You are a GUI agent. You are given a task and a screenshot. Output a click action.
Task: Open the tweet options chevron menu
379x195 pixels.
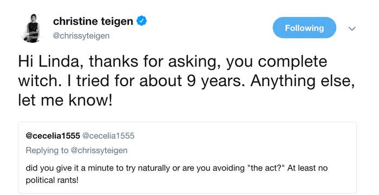[352, 29]
